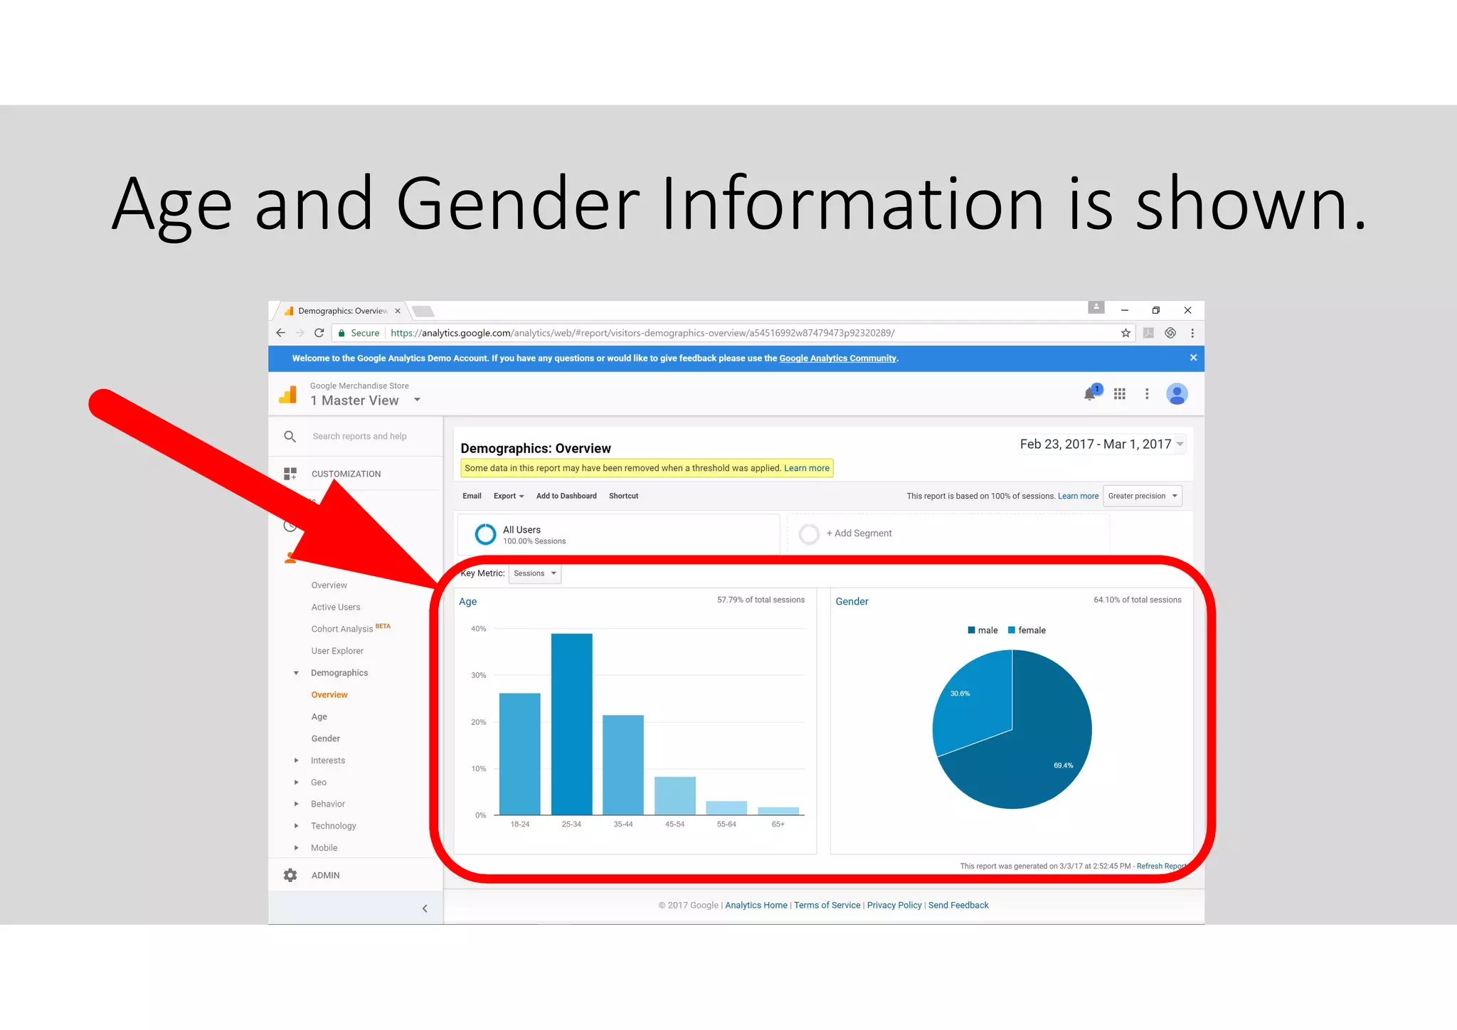Bookmark page with the star icon
This screenshot has width=1457, height=1030.
click(x=1125, y=333)
